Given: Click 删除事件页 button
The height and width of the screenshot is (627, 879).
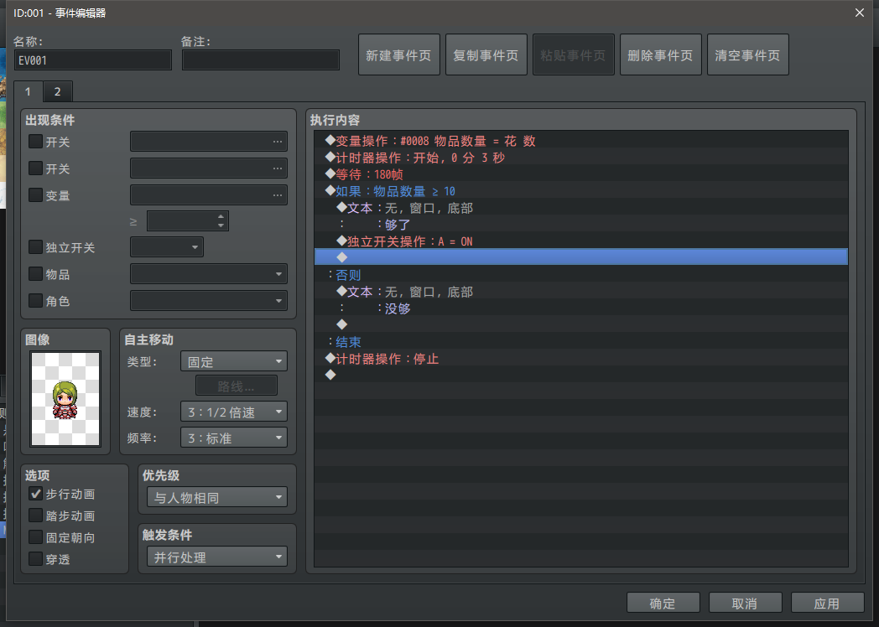Looking at the screenshot, I should (660, 55).
